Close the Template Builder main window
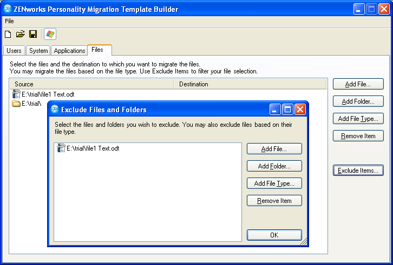The height and width of the screenshot is (265, 393). [x=384, y=9]
